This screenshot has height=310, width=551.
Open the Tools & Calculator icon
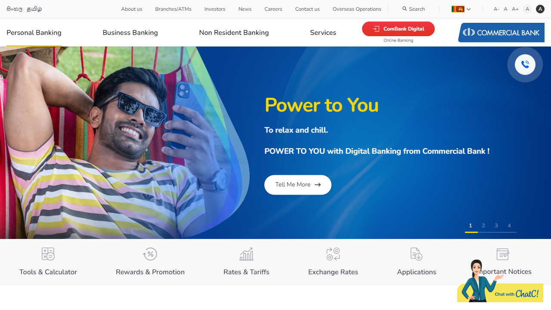48,254
